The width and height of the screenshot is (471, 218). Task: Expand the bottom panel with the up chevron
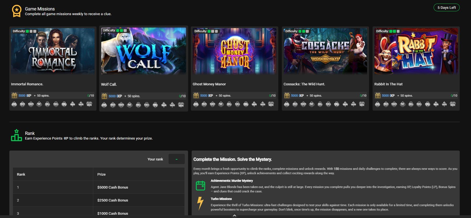click(235, 216)
